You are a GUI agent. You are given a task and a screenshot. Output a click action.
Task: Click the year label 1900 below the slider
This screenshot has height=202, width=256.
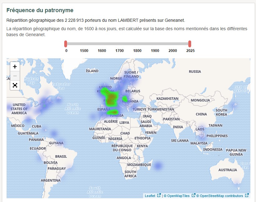point(155,50)
